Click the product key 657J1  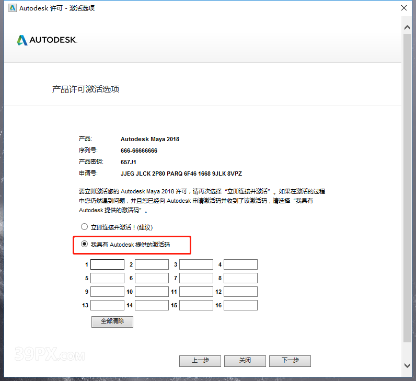(129, 162)
